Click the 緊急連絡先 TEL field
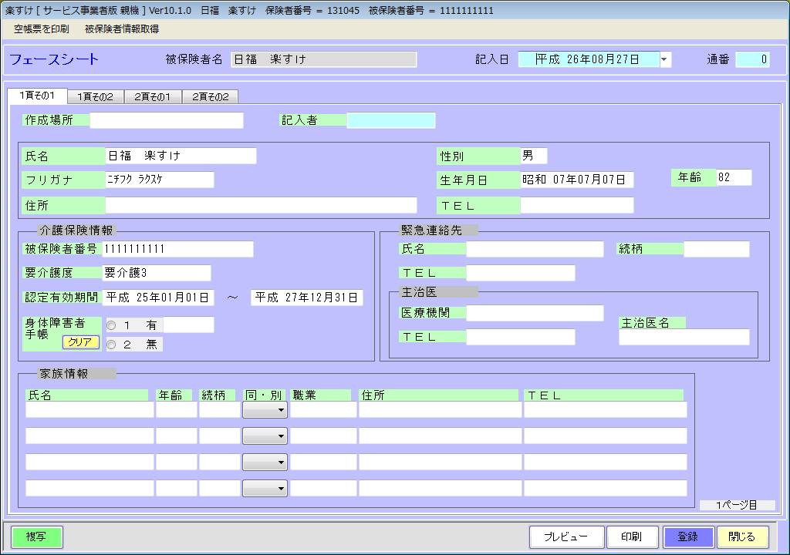This screenshot has width=790, height=555. (x=521, y=273)
